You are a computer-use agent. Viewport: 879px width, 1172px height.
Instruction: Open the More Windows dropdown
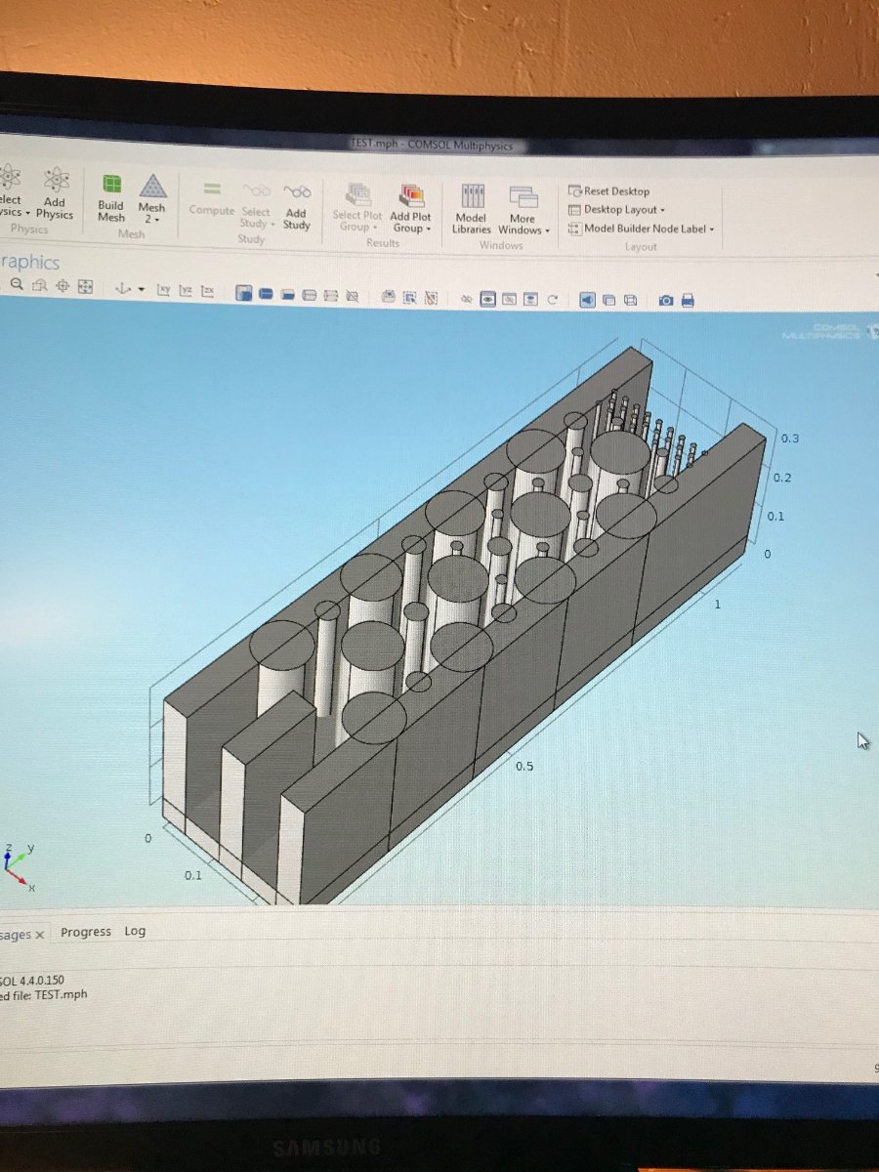point(523,210)
